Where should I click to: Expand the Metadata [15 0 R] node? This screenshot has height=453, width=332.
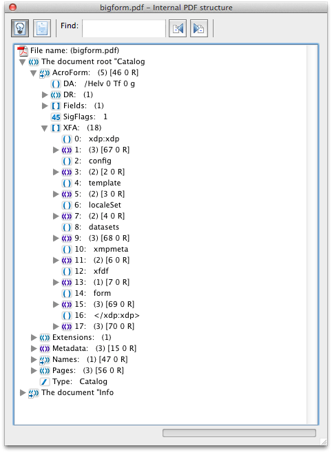point(34,348)
